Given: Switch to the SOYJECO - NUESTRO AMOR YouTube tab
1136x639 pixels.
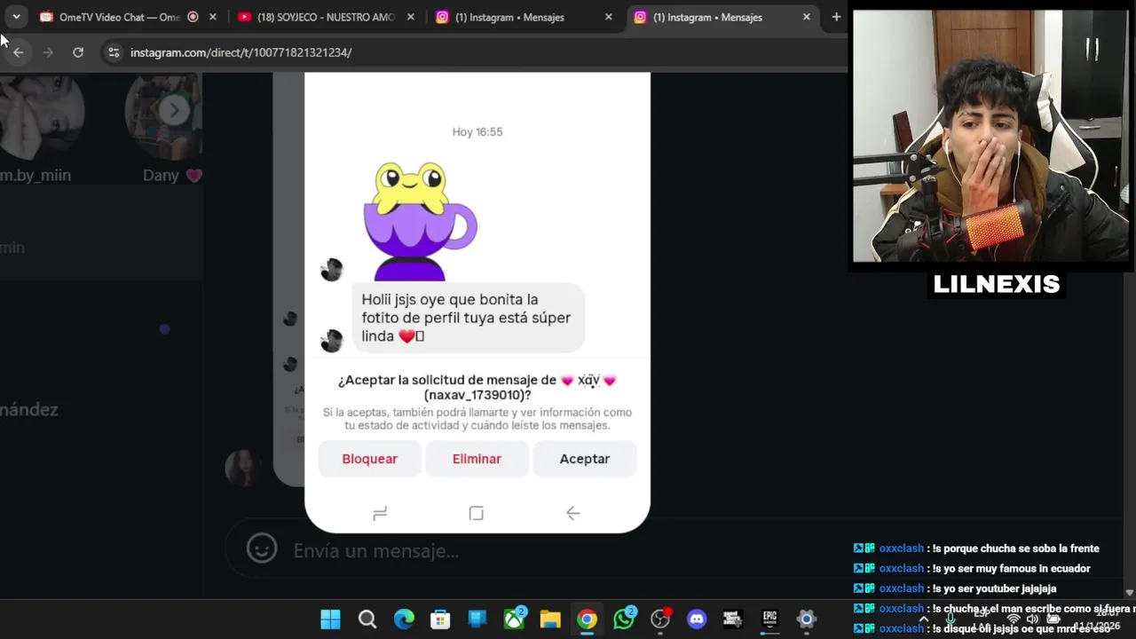Looking at the screenshot, I should (x=315, y=17).
